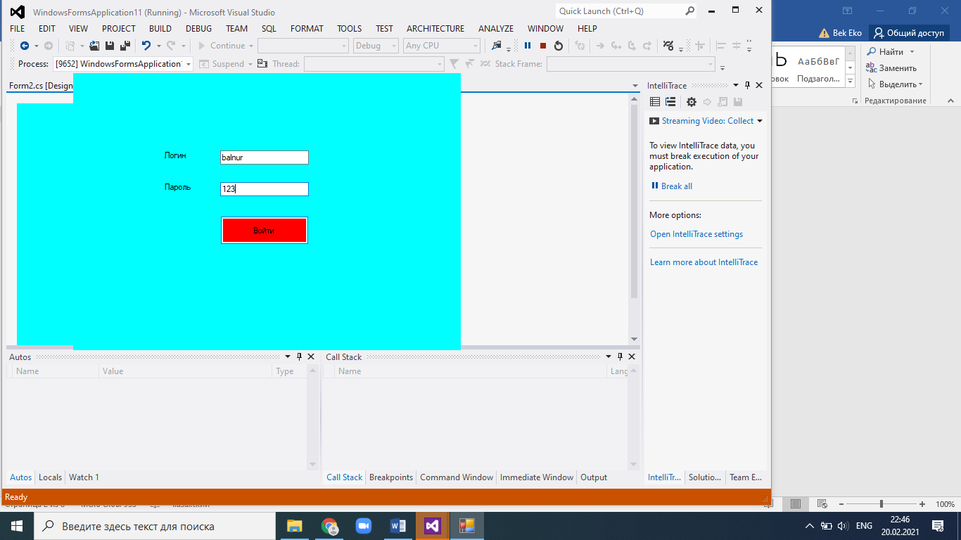Click the Continue button in the debug toolbar

(x=222, y=46)
